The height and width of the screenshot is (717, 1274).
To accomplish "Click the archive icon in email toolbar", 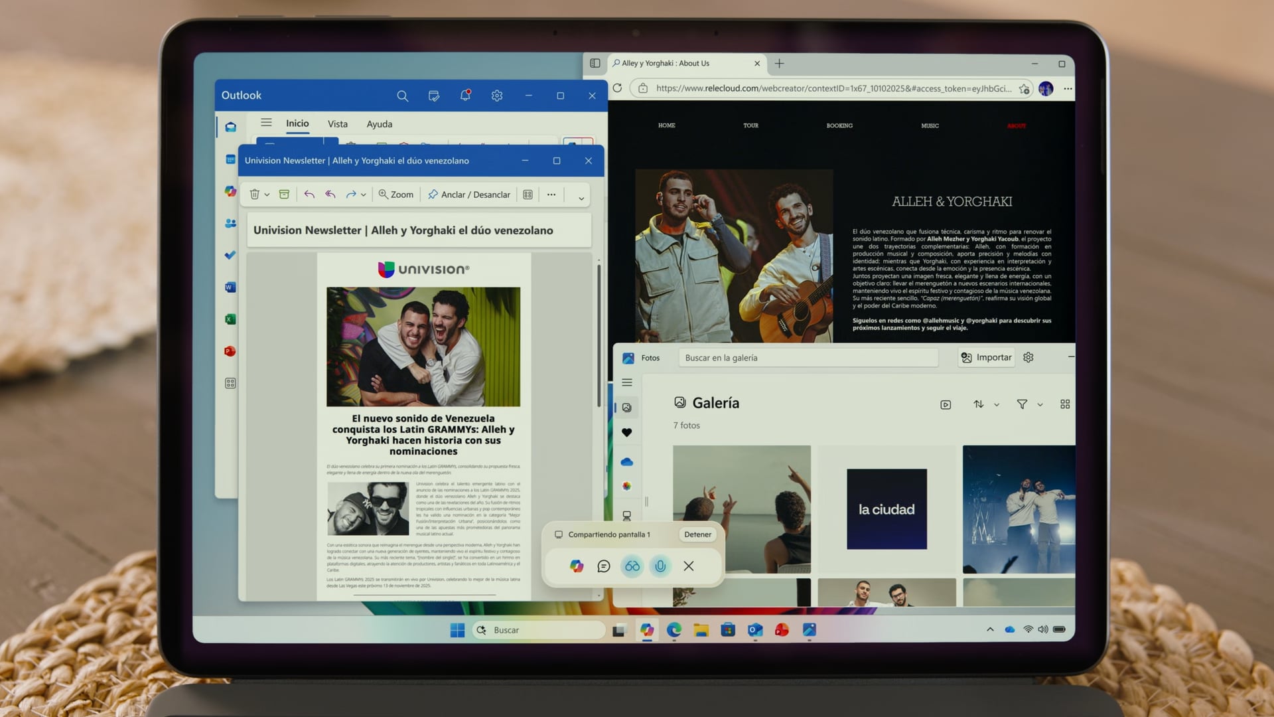I will tap(284, 195).
